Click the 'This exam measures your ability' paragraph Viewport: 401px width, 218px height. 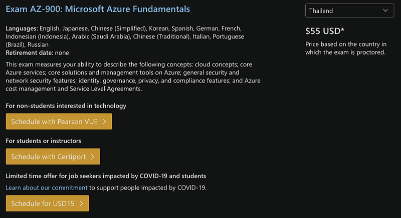(x=133, y=76)
